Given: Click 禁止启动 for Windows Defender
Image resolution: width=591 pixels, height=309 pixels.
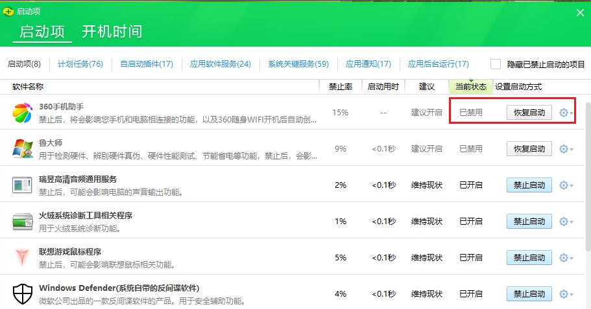Looking at the screenshot, I should coord(529,294).
